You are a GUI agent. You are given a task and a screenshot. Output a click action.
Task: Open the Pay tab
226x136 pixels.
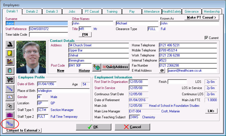tap(132, 12)
